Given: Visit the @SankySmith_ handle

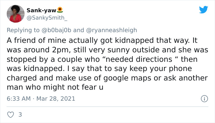Looking at the screenshot, I should (x=47, y=18).
